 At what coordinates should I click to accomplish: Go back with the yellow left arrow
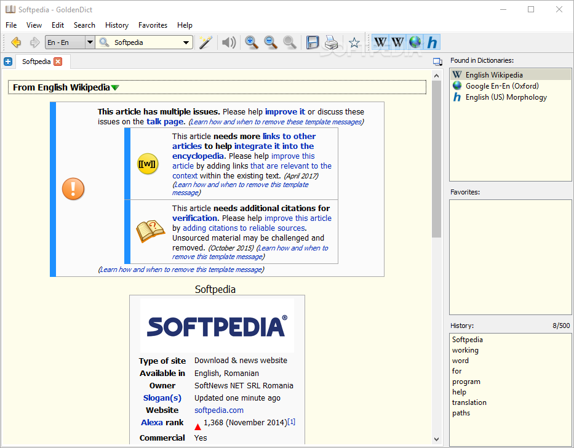(16, 42)
